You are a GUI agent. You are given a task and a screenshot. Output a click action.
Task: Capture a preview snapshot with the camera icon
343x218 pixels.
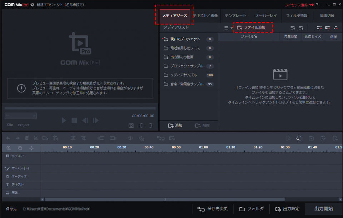click(x=131, y=125)
